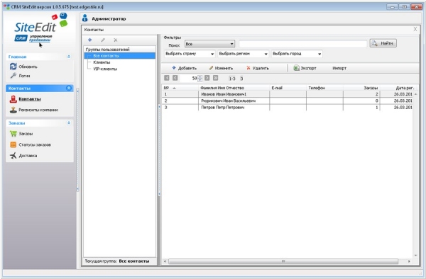The height and width of the screenshot is (279, 426).
Task: Select the row Иванов Иван Иванович1
Action: click(287, 94)
